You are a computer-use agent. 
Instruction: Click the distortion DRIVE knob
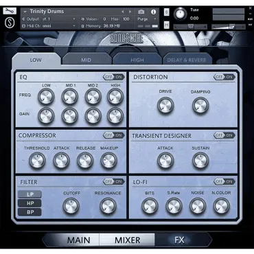pos(165,106)
